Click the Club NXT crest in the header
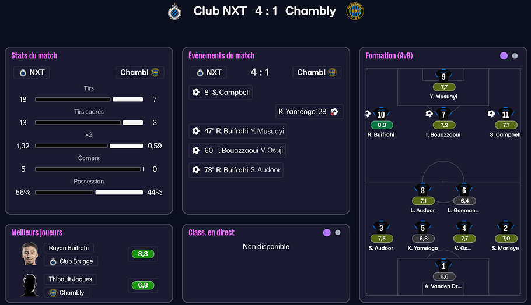This screenshot has height=305, width=531. pyautogui.click(x=174, y=11)
